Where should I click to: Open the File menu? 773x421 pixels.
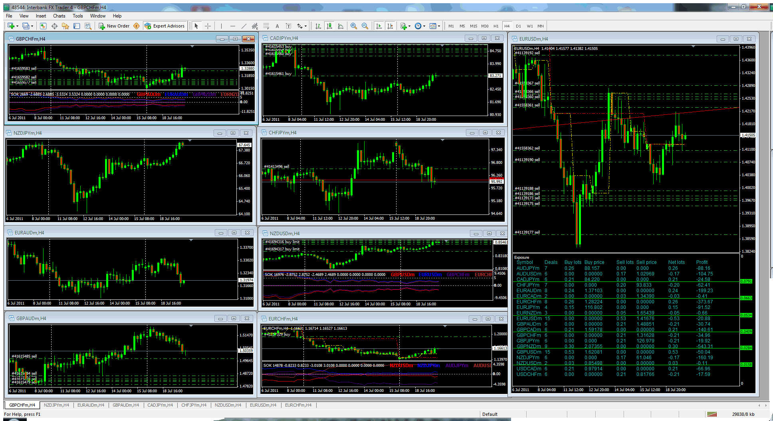[x=9, y=16]
